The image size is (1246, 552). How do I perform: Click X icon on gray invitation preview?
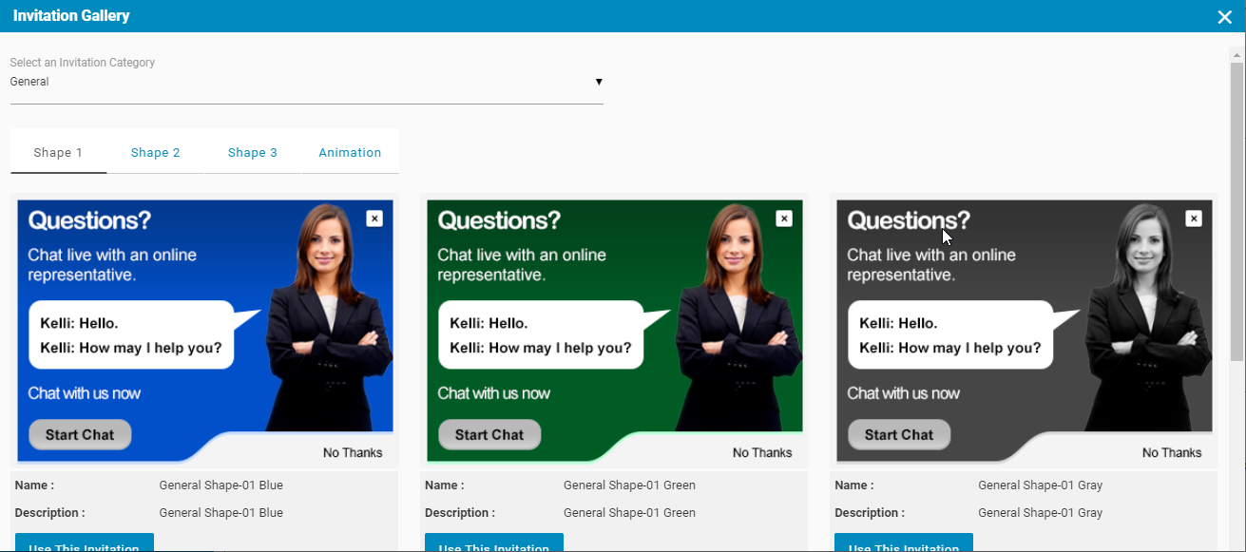(x=1194, y=219)
